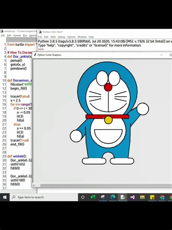Click the 'Python 3.8.5 Shell' window title
This screenshot has width=172, height=230.
(53, 32)
